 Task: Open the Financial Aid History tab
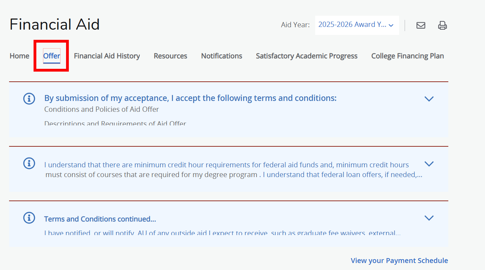click(107, 56)
